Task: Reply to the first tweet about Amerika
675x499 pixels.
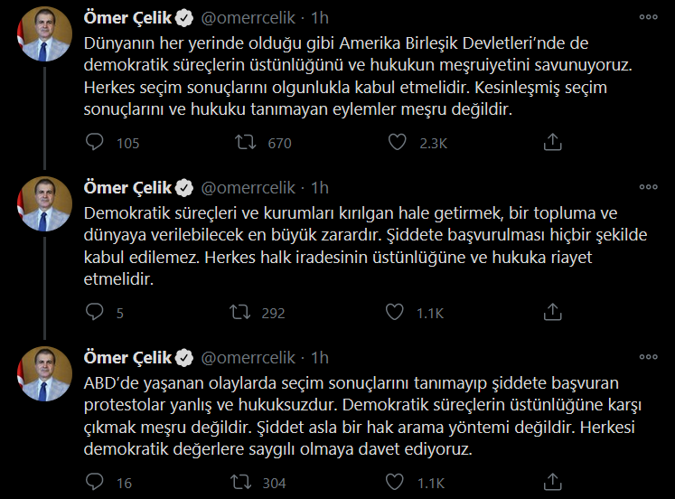Action: (95, 142)
